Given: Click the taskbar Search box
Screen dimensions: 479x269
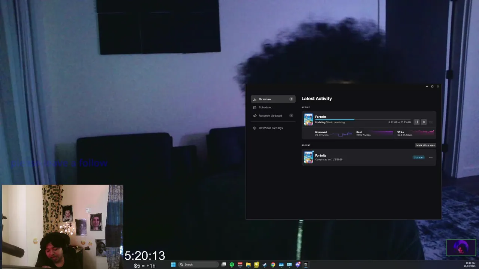Looking at the screenshot, I should click(x=198, y=265).
